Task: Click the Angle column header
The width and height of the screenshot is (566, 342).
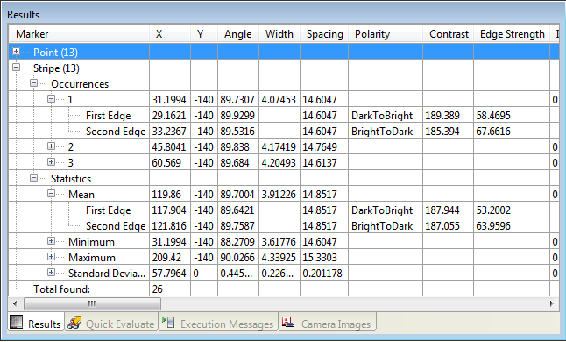Action: click(x=238, y=34)
